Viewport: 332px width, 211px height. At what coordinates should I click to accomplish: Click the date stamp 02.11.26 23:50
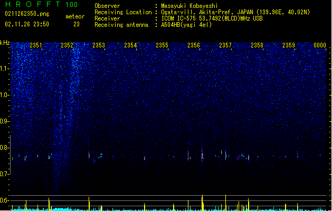click(27, 24)
